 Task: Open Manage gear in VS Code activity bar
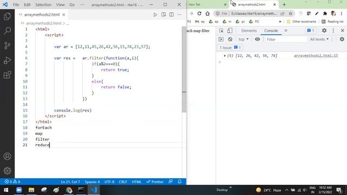pos(7,171)
